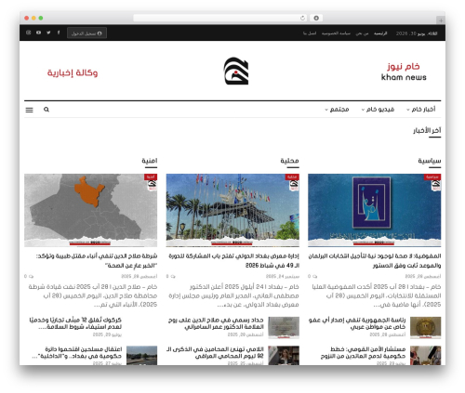Open the Facebook social icon
Viewport: 465px width, 393px height.
point(59,33)
